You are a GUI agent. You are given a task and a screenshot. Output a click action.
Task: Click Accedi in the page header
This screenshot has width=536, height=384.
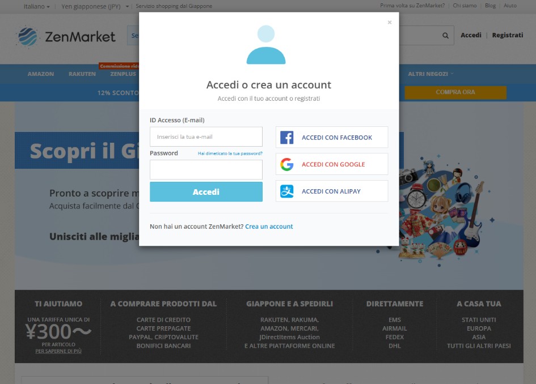point(471,35)
